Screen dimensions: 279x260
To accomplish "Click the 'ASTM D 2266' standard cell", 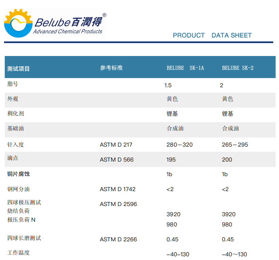I will click(x=118, y=240).
